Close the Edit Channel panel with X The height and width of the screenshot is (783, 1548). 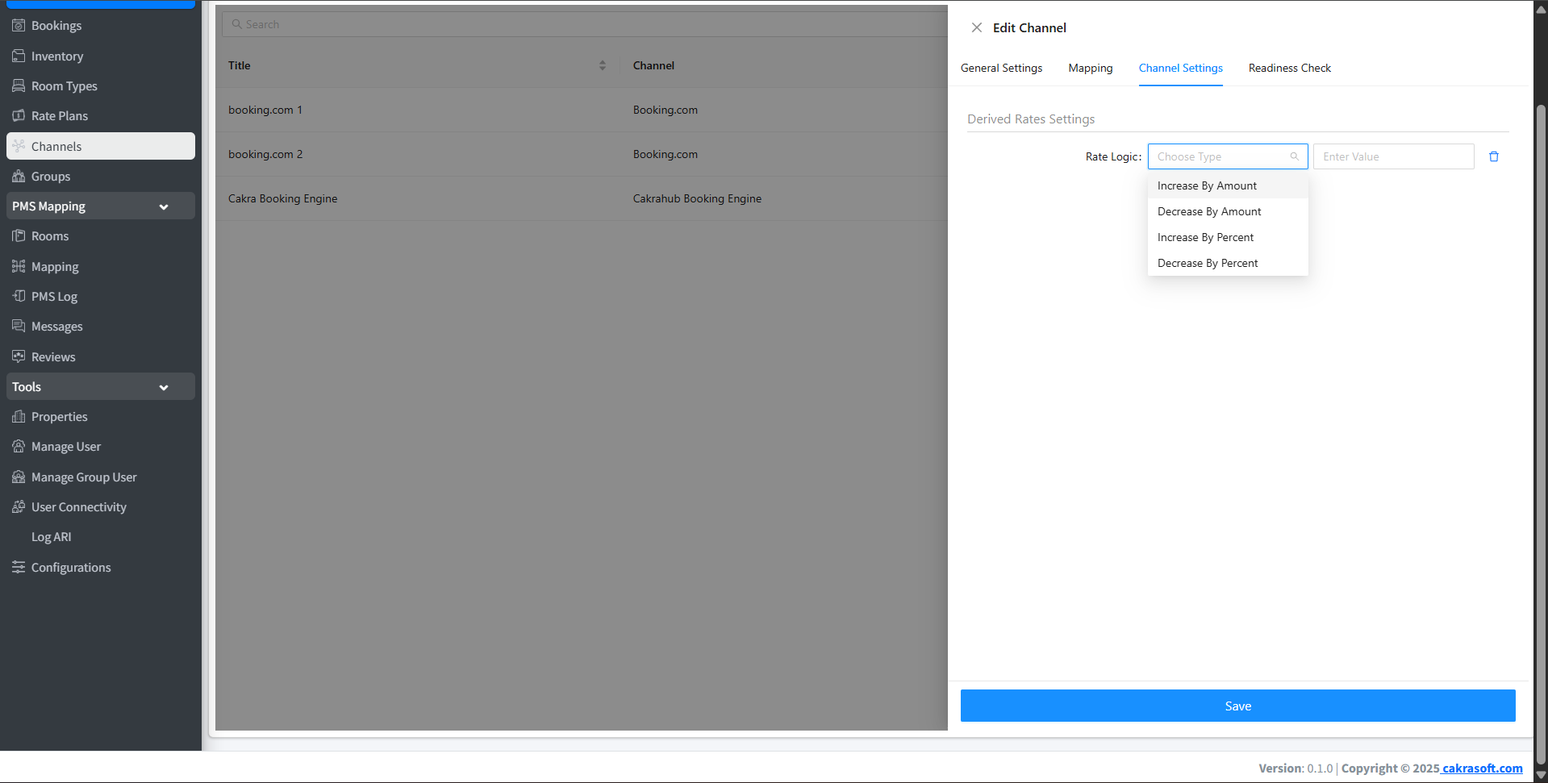coord(976,27)
